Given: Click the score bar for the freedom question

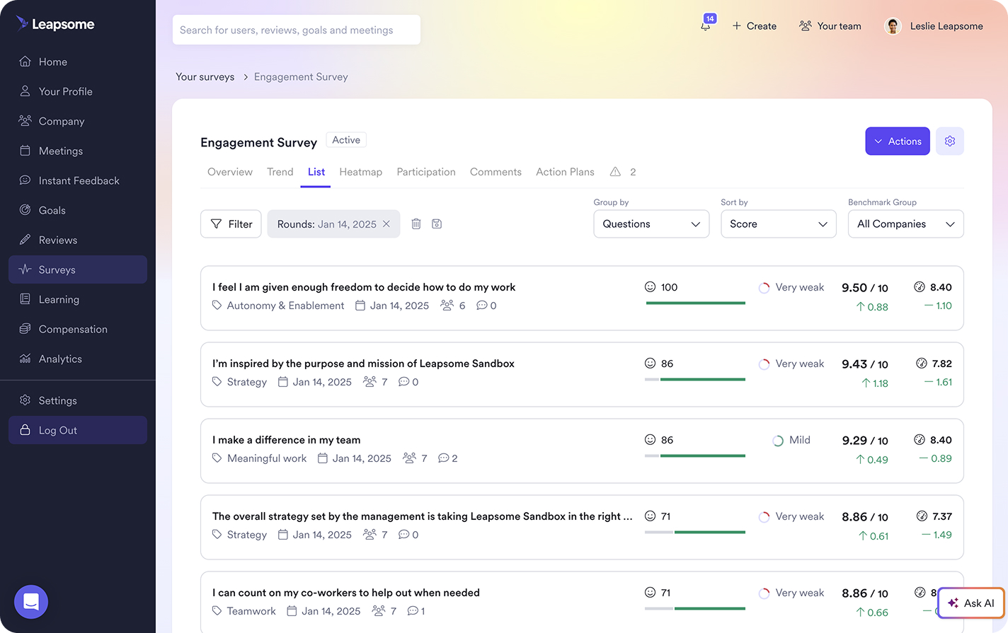Looking at the screenshot, I should point(695,302).
